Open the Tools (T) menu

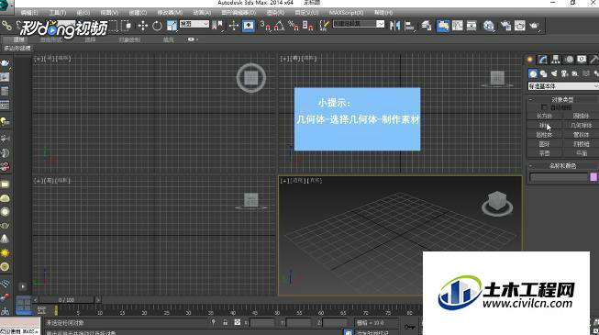57,13
